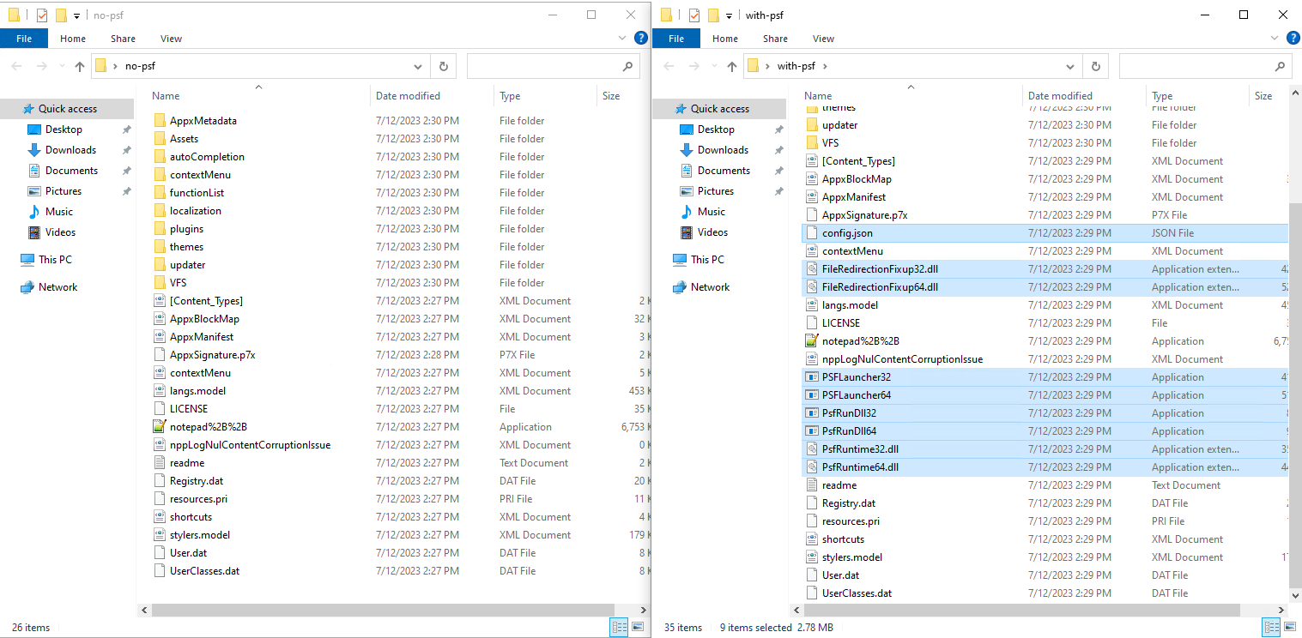Refresh the no-psf folder view
1302x638 pixels.
pos(444,66)
